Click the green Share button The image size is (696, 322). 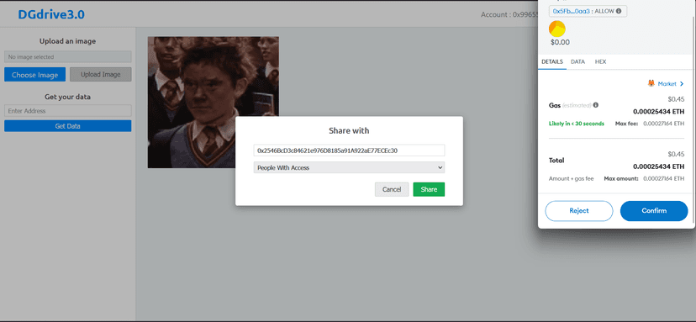coord(429,189)
